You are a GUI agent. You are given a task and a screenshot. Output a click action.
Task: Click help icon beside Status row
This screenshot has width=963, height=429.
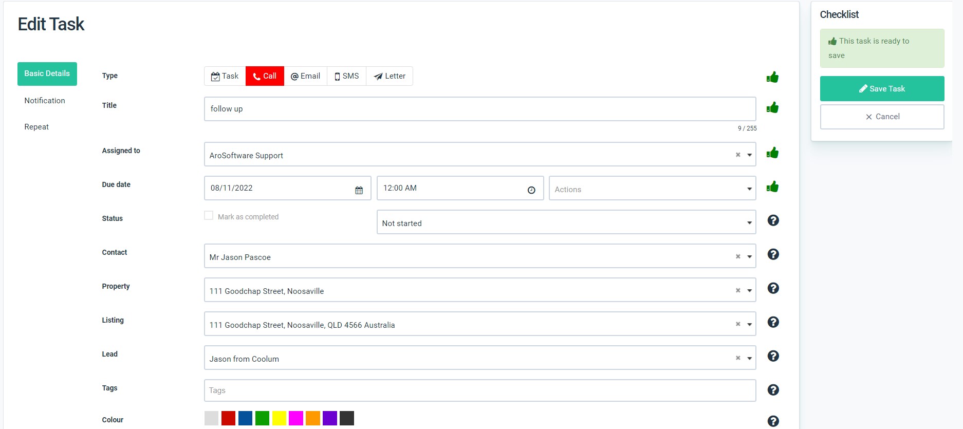(773, 220)
